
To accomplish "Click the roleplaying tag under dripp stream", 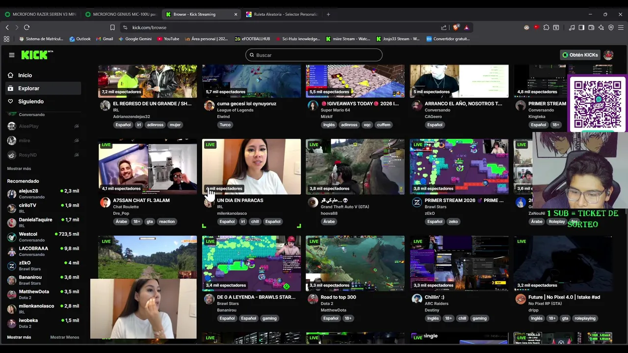I will (585, 318).
